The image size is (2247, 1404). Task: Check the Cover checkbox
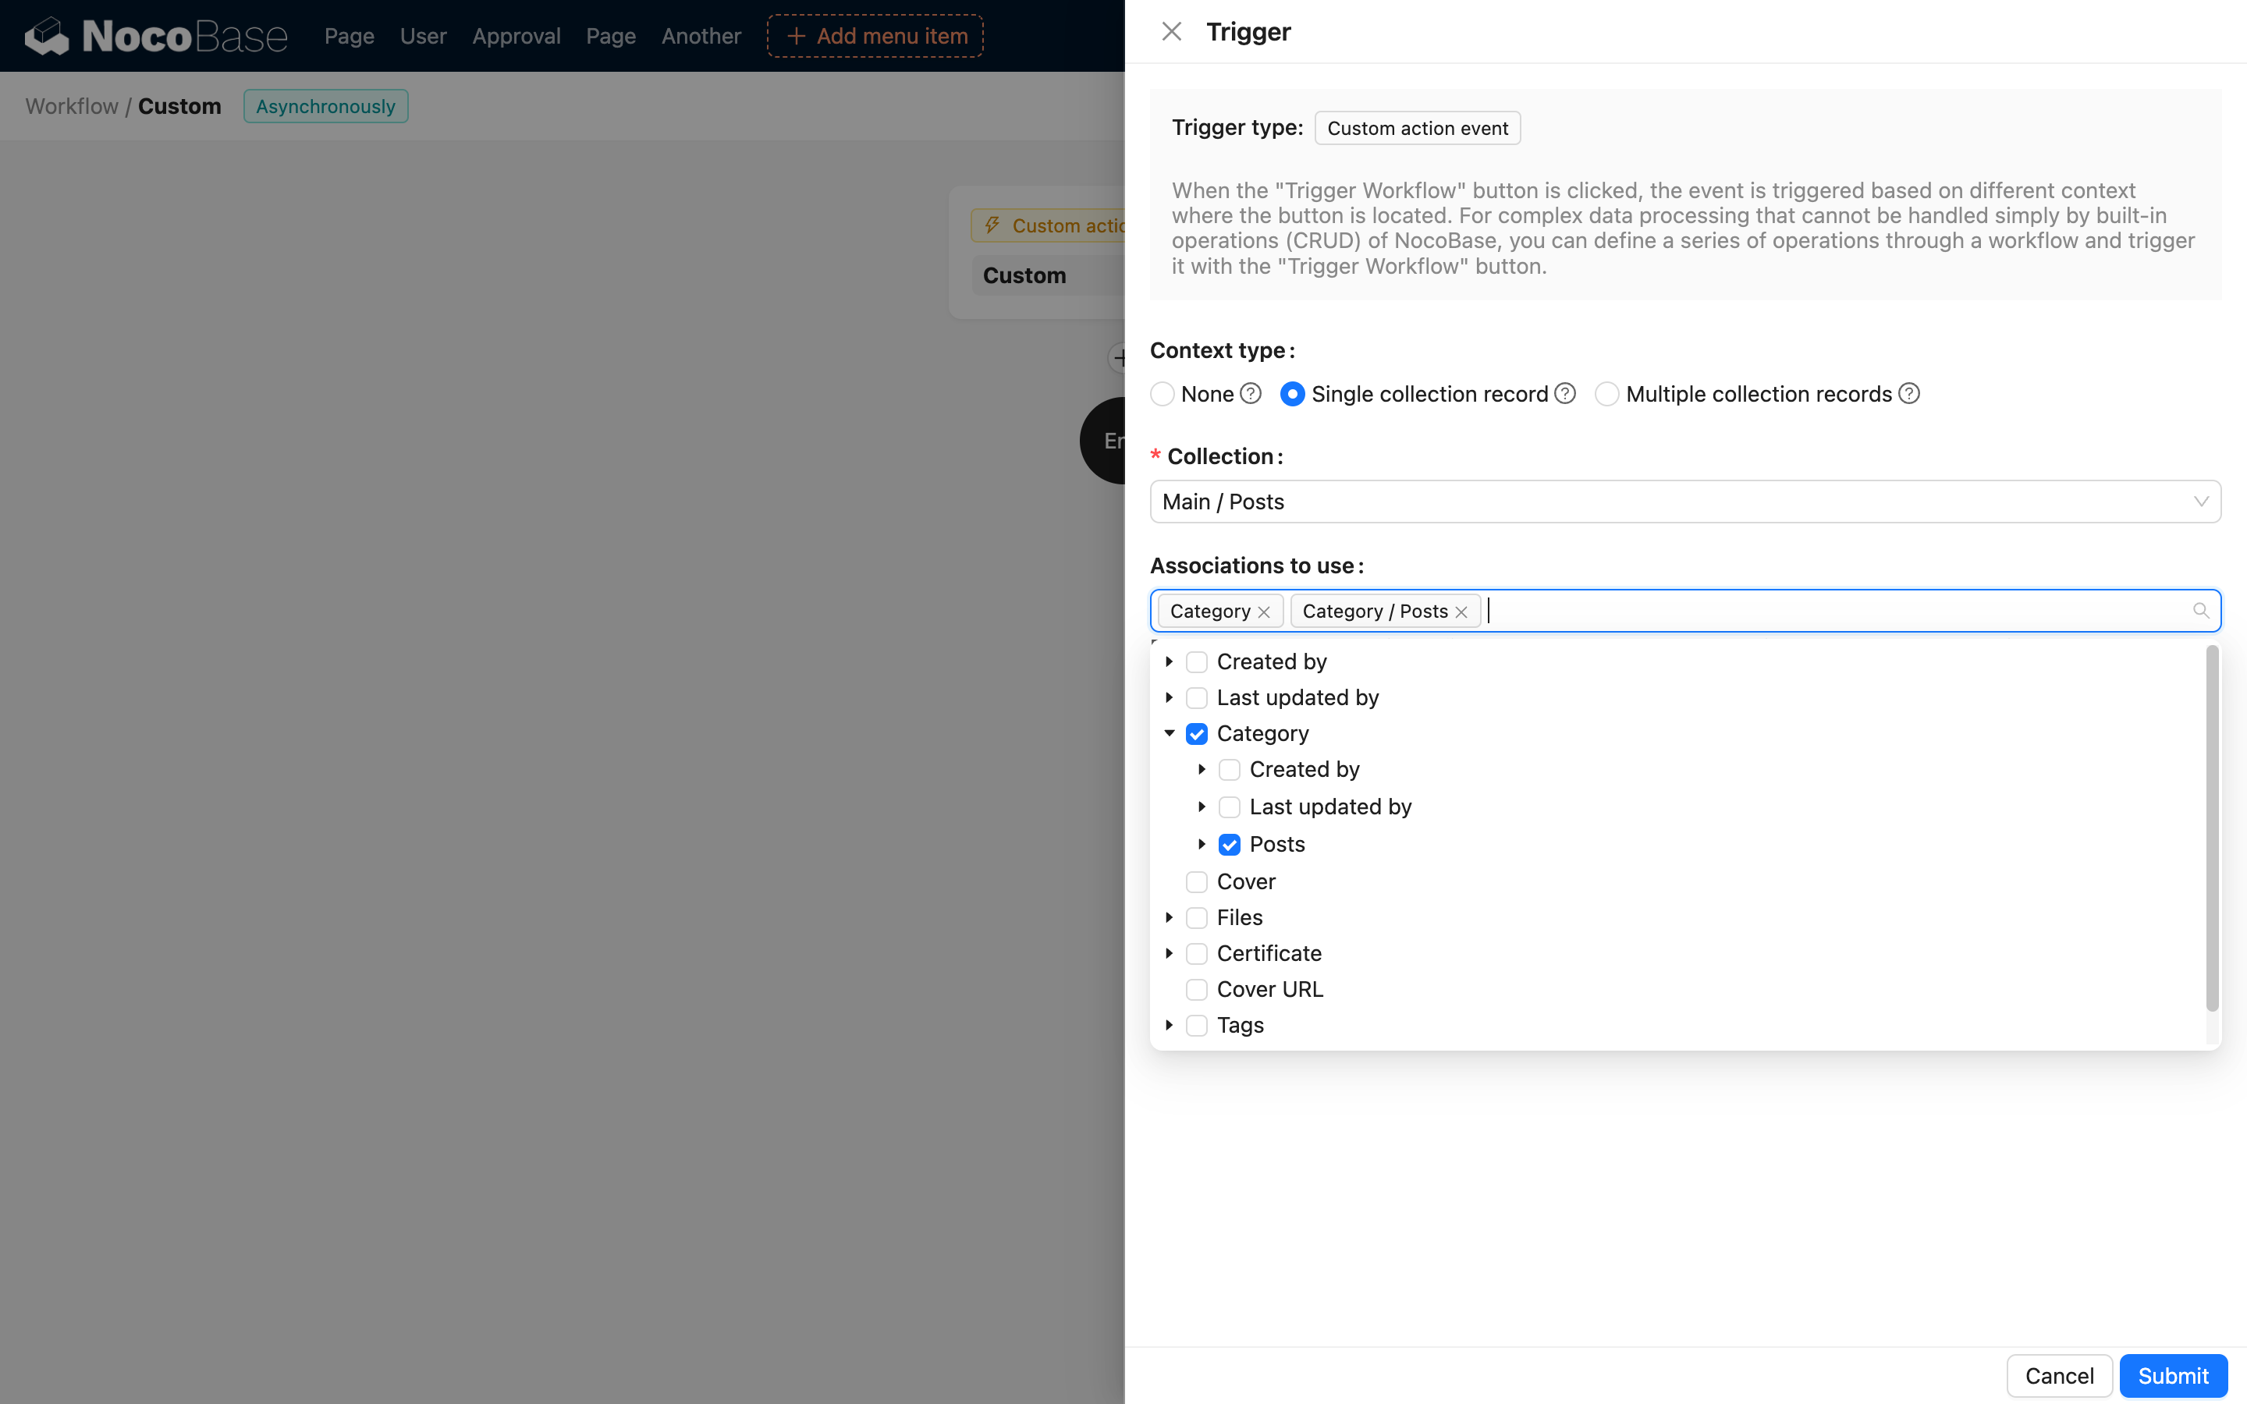coord(1197,881)
